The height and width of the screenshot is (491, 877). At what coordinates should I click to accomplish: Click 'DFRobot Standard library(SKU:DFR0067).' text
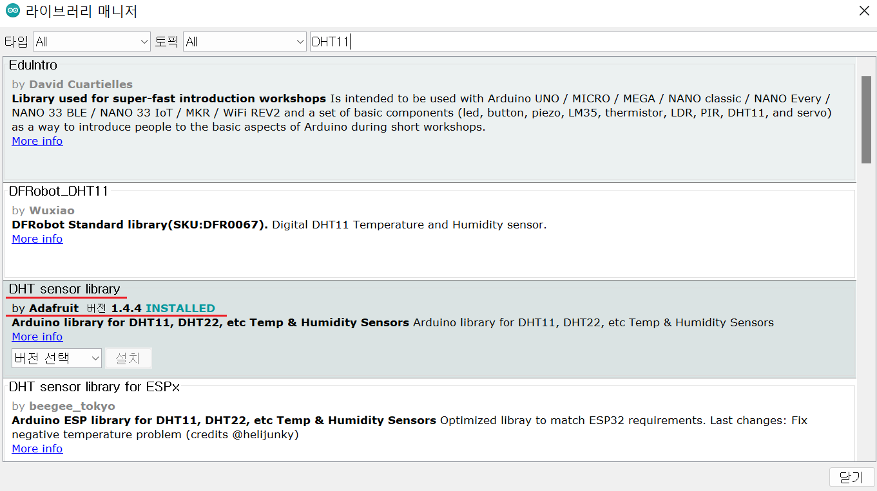(140, 225)
